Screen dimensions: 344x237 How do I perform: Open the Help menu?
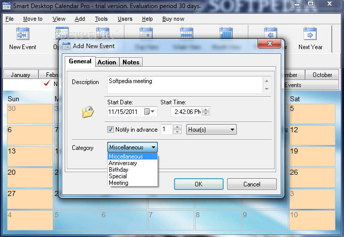[x=147, y=19]
